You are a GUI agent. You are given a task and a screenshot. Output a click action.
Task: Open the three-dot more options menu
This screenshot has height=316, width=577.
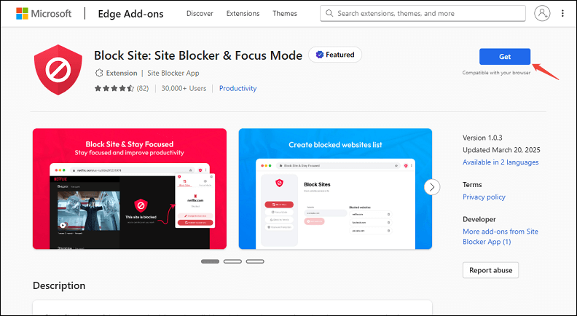(562, 14)
